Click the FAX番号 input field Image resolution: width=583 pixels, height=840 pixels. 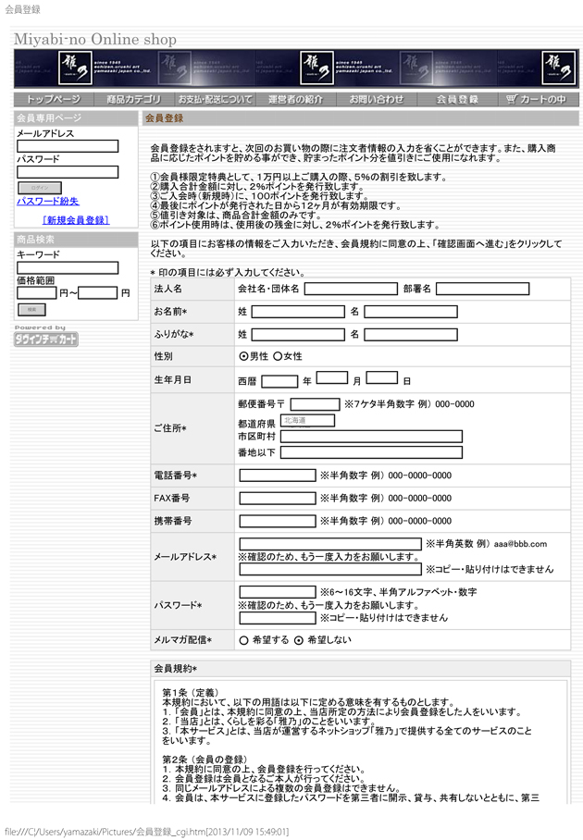pos(278,499)
